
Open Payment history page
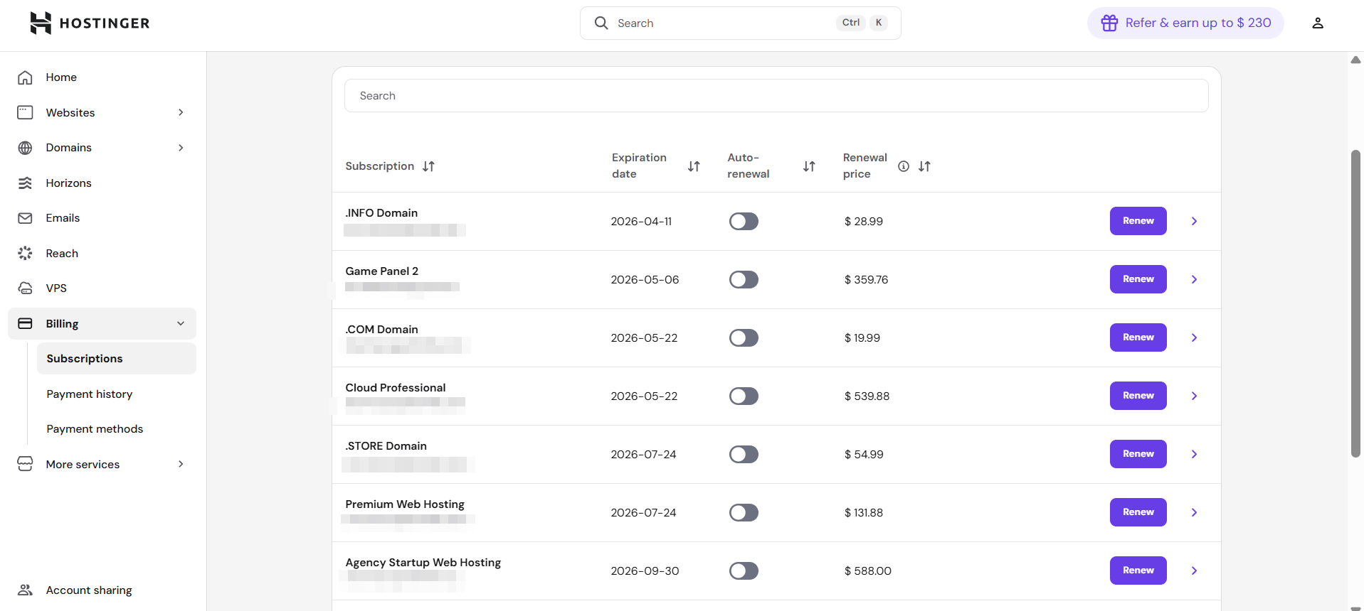pyautogui.click(x=90, y=394)
